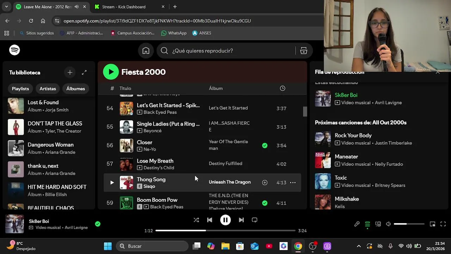Toggle the play queue icon
Screen dimensions: 451x254
(367, 224)
